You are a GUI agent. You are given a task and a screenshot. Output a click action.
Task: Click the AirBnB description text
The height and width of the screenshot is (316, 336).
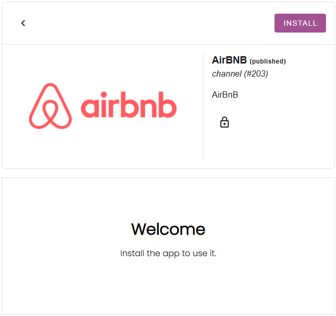click(225, 95)
